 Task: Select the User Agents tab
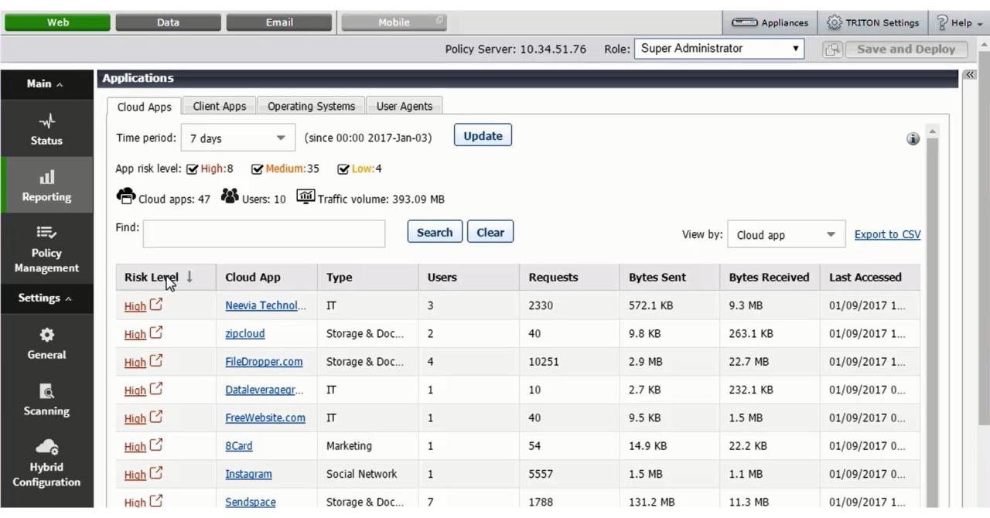(405, 106)
